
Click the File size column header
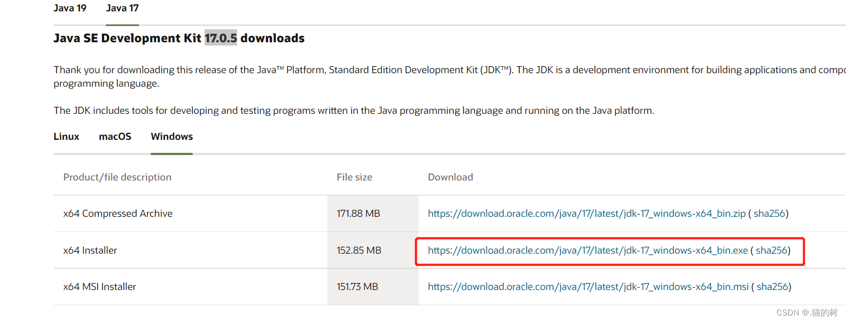pyautogui.click(x=354, y=177)
